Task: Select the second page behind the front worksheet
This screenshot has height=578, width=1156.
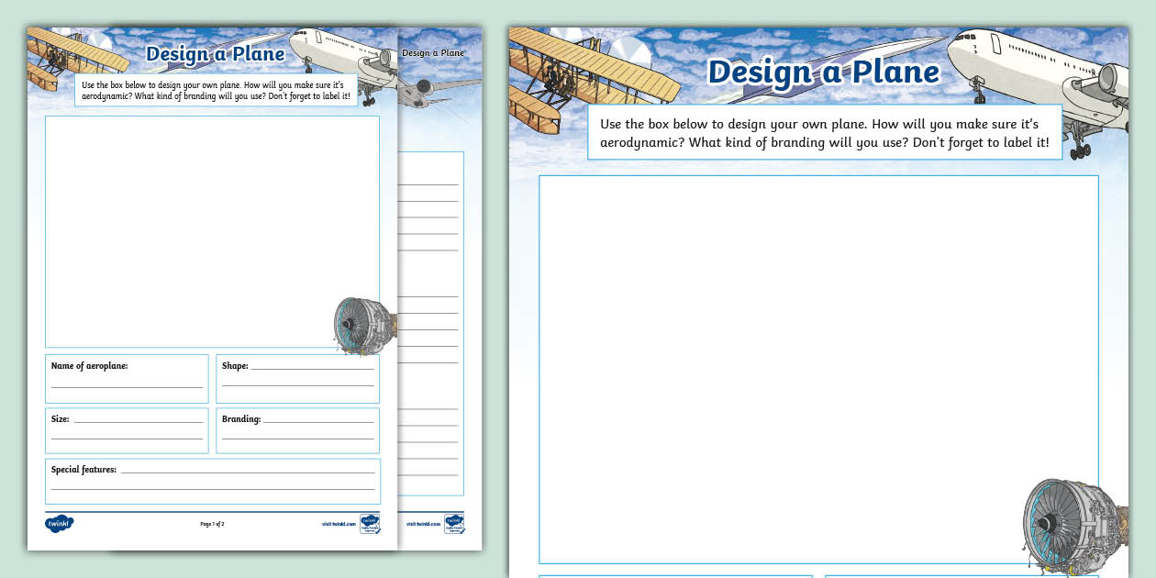Action: [431, 275]
